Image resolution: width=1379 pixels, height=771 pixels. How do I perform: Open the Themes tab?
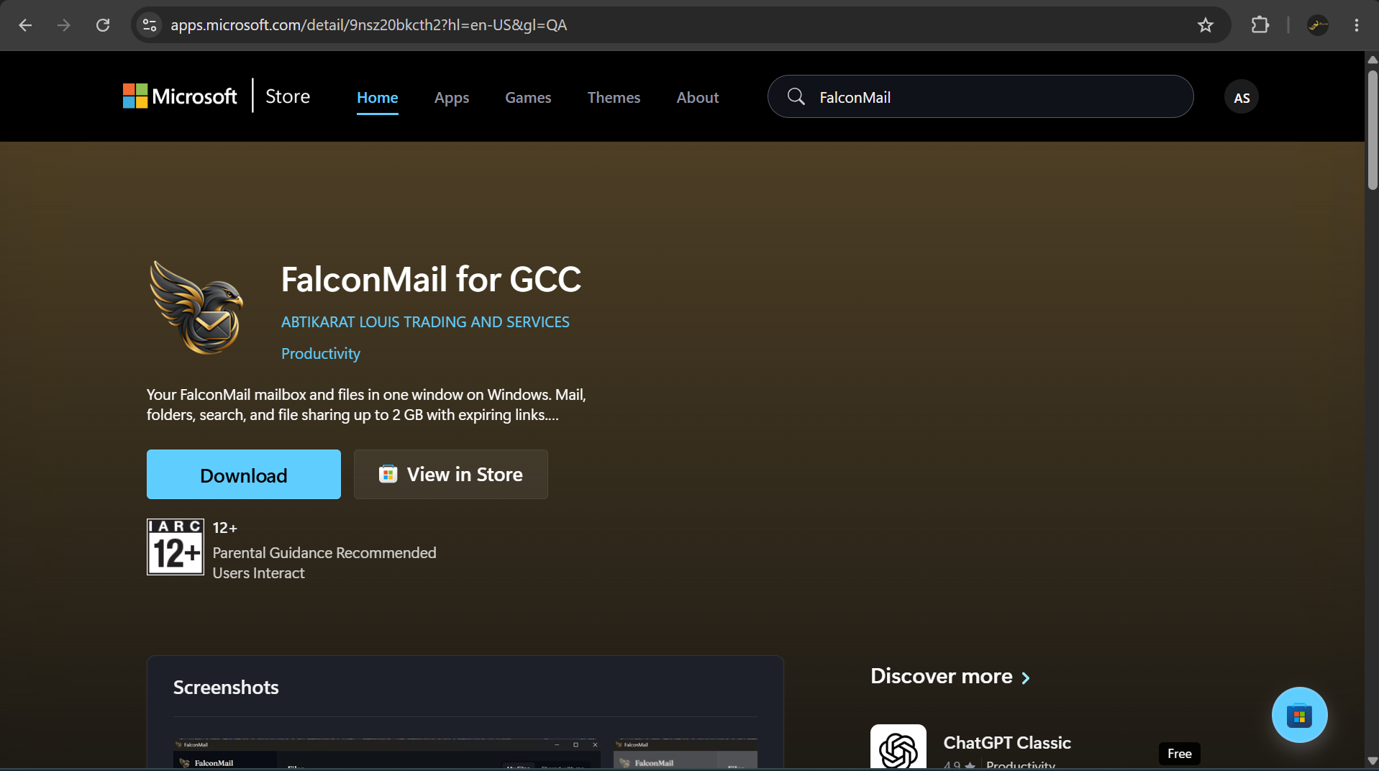pyautogui.click(x=614, y=98)
